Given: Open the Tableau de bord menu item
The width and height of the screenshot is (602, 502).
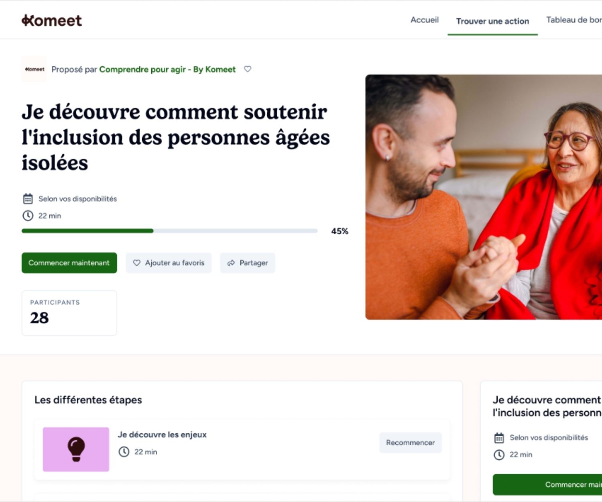Looking at the screenshot, I should click(574, 20).
